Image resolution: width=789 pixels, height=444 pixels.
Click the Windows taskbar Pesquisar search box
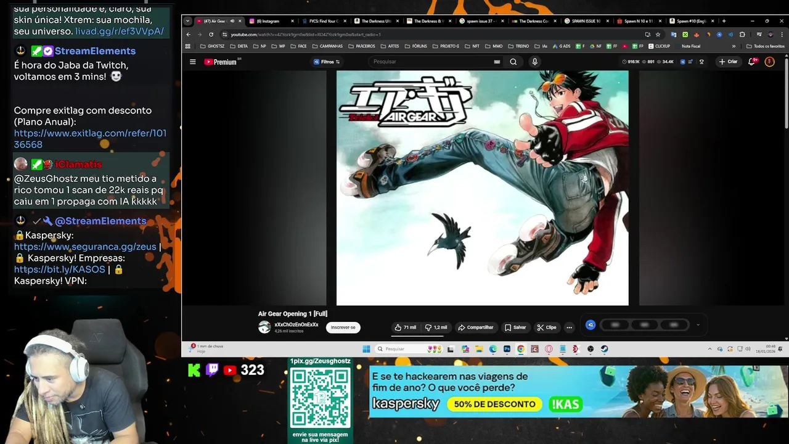410,349
